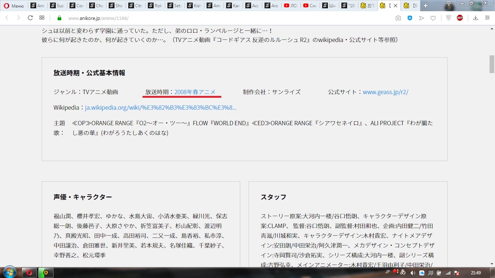Open the Windows Start button
The height and width of the screenshot is (278, 495).
click(x=9, y=272)
